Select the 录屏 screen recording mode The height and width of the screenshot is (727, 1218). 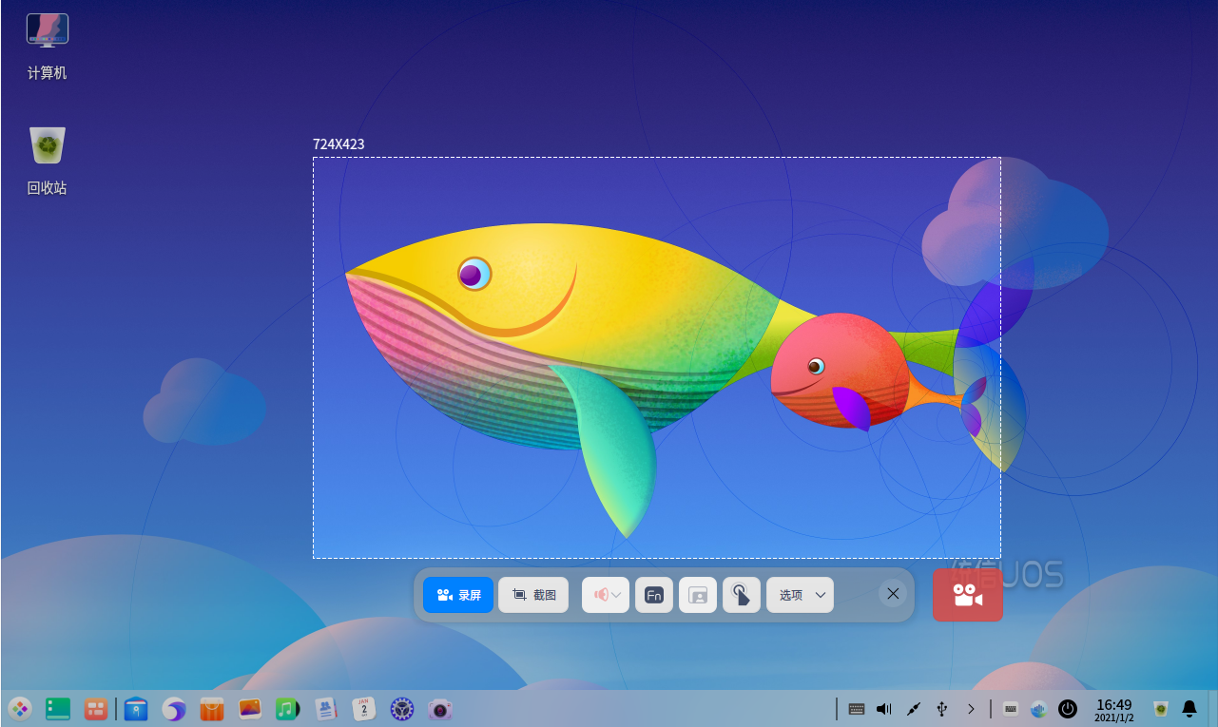click(x=458, y=595)
